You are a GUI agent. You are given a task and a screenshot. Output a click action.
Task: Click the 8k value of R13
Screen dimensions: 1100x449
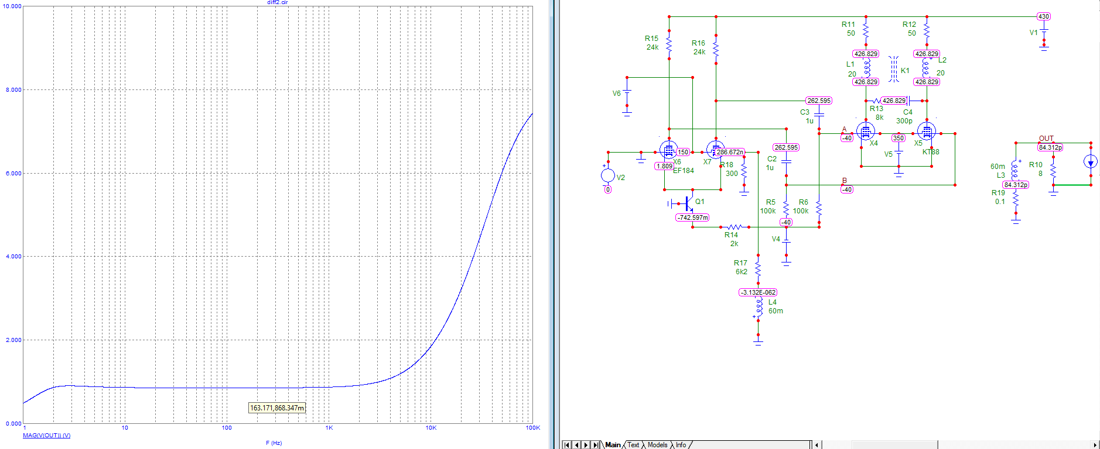coord(880,118)
